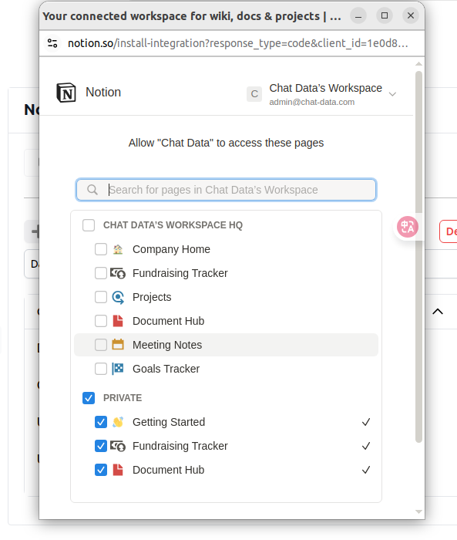Check the Goals Tracker checkbox
This screenshot has height=540, width=457.
pos(101,369)
